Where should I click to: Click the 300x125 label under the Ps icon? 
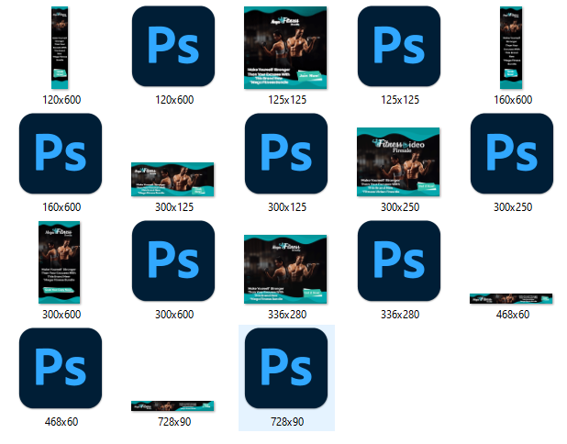pos(287,207)
